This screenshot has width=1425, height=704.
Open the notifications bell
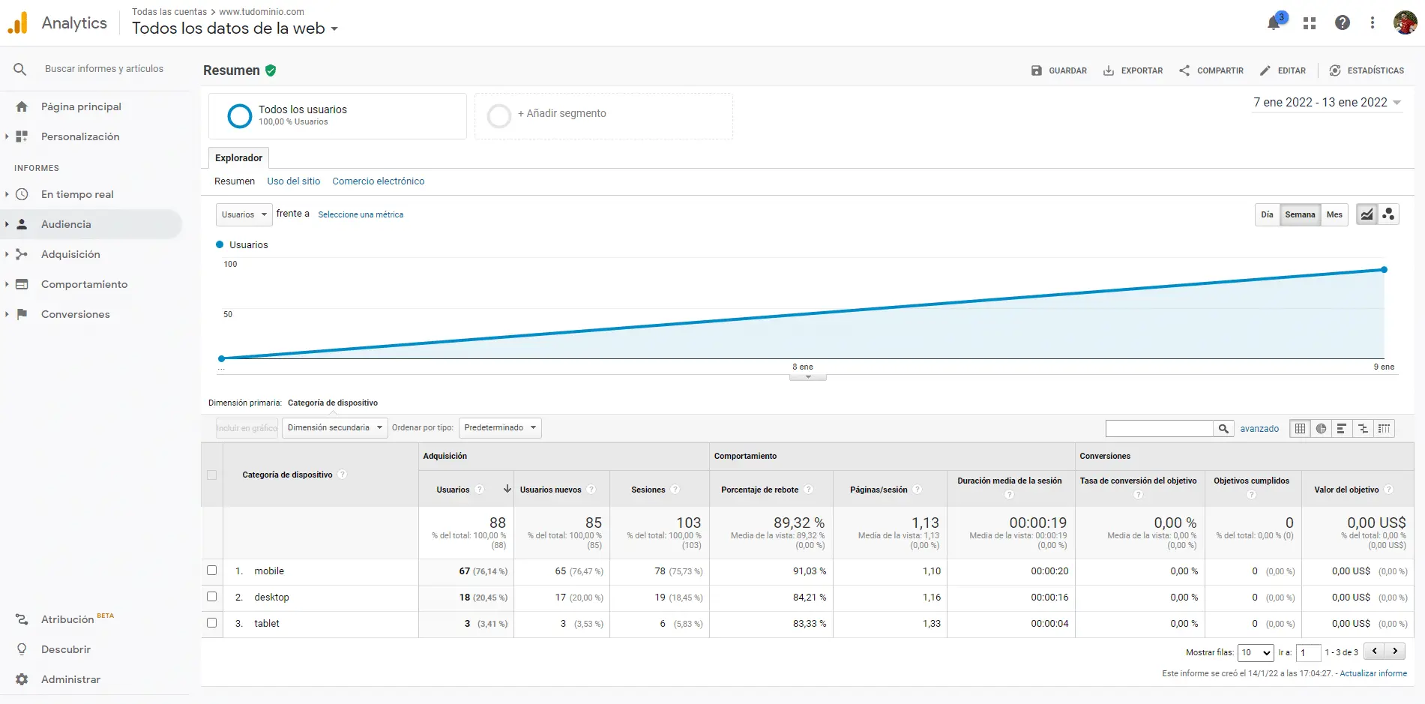pyautogui.click(x=1274, y=23)
